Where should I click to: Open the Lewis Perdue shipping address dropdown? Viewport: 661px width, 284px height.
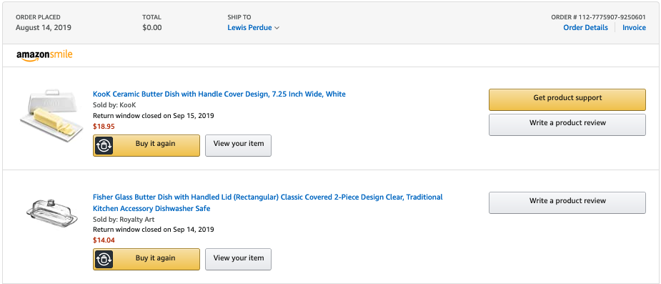pos(254,28)
